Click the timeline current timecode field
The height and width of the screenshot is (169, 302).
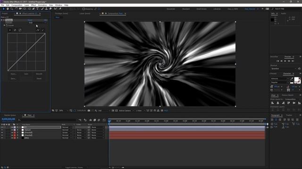click(8, 119)
